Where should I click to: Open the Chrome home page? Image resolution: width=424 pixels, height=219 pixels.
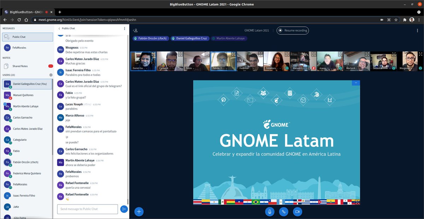(26, 20)
